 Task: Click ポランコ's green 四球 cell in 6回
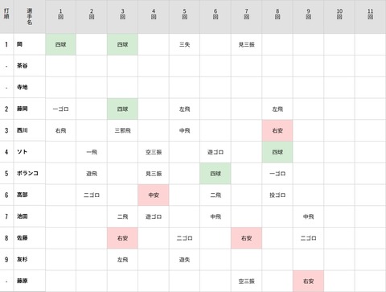click(x=216, y=174)
